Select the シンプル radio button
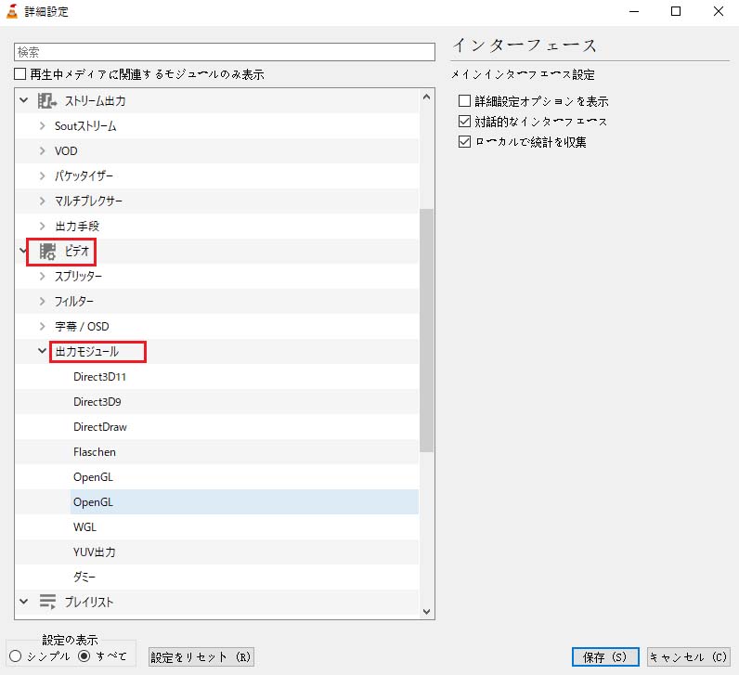This screenshot has width=739, height=675. tap(16, 656)
